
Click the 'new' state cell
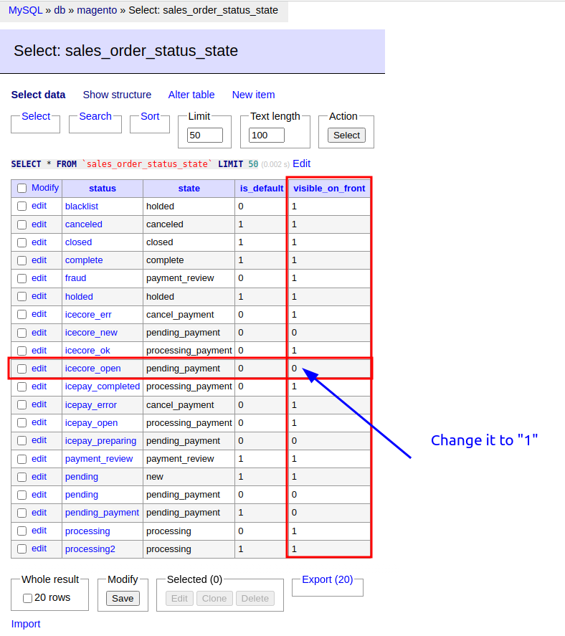[x=189, y=477]
